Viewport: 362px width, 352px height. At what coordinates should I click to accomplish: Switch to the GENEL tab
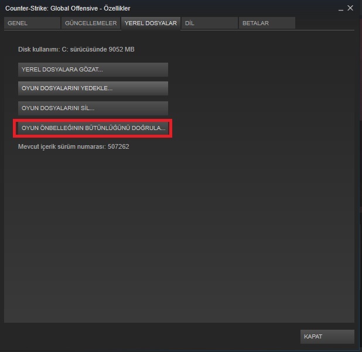tap(32, 23)
